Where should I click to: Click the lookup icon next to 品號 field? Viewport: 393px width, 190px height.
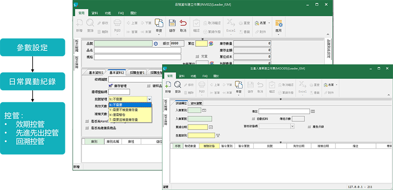click(156, 43)
